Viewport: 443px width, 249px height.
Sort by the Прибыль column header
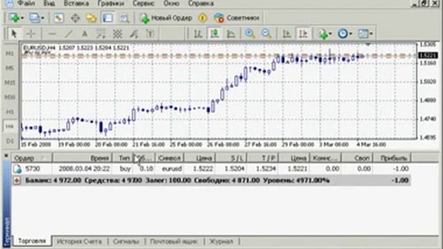[x=392, y=158]
